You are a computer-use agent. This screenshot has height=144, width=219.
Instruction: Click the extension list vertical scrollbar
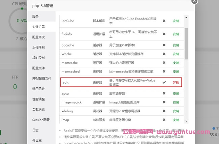coord(186,44)
